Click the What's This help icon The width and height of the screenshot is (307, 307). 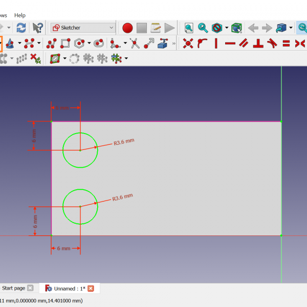click(37, 28)
